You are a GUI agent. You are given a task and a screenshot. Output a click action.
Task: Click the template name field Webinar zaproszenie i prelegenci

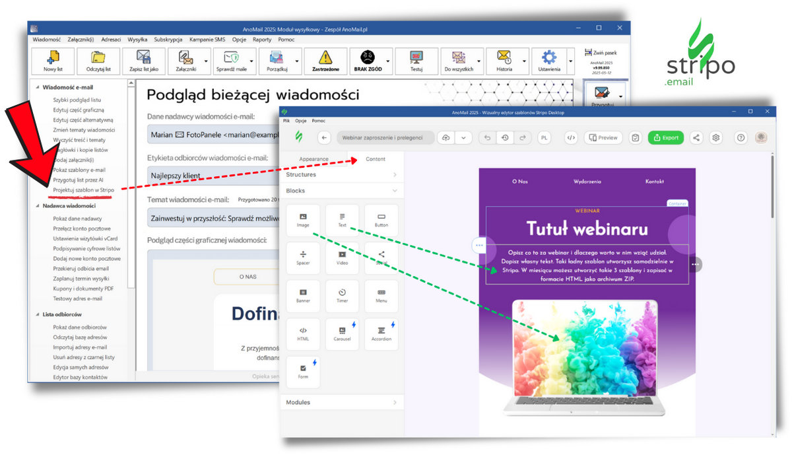click(386, 138)
